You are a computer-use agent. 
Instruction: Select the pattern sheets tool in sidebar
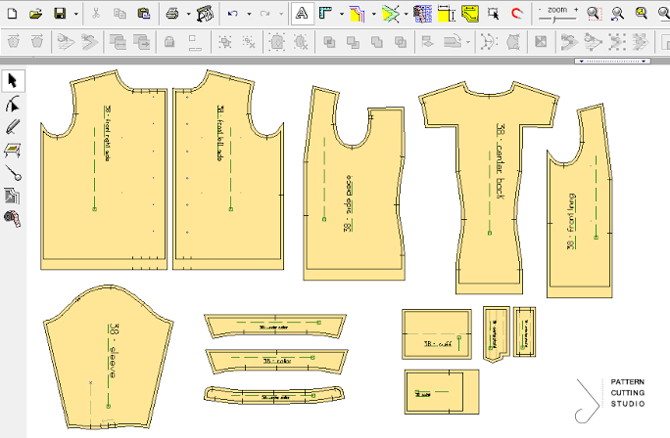pos(12,196)
